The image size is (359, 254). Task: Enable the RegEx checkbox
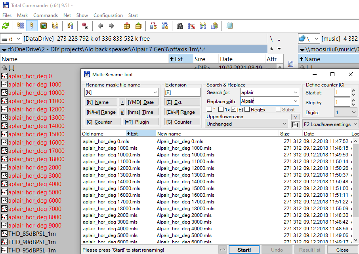tap(247, 109)
